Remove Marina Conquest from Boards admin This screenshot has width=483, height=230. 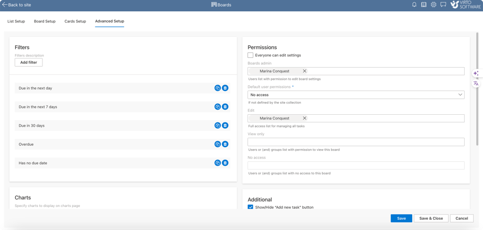[x=305, y=71]
